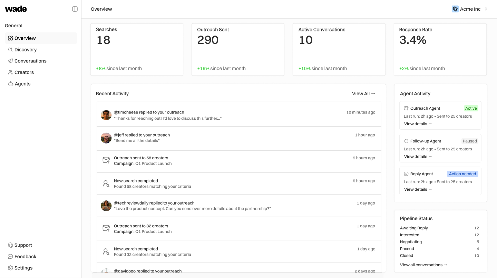Open Discovery using the magnifying glass icon
497x278 pixels.
coord(10,49)
